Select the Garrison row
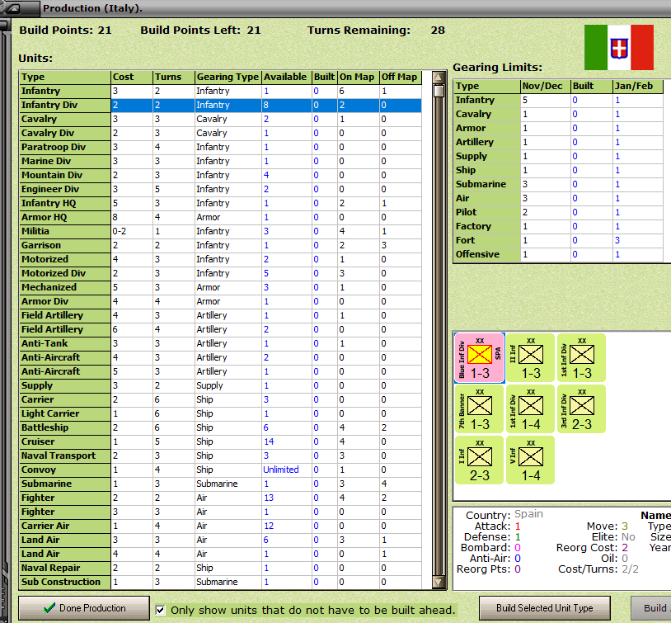The image size is (671, 623). pos(221,245)
